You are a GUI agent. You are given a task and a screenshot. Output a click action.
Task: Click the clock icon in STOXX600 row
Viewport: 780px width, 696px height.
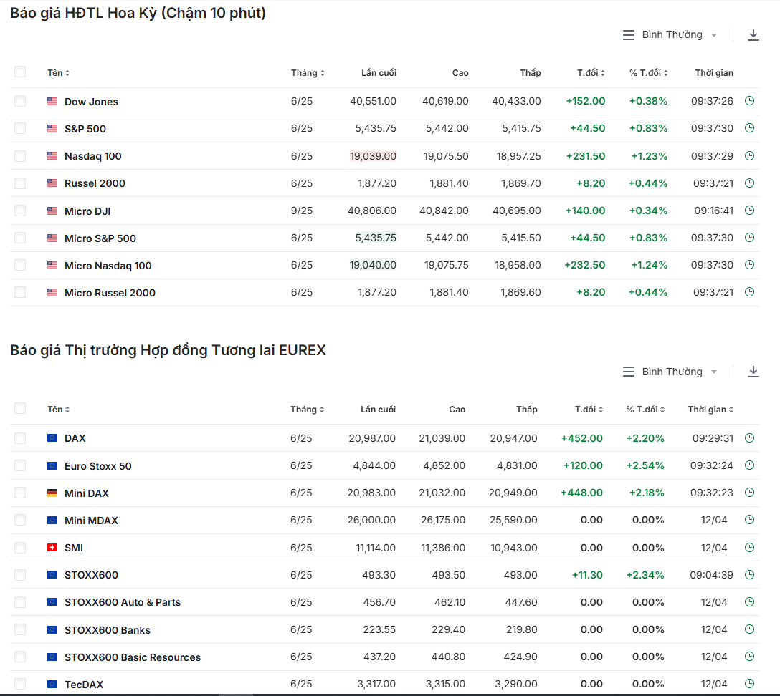[750, 575]
